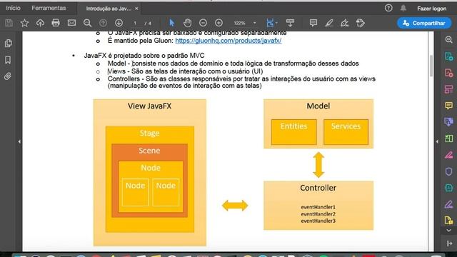Image resolution: width=457 pixels, height=257 pixels.
Task: Choose the selection arrow tool
Action: click(172, 23)
